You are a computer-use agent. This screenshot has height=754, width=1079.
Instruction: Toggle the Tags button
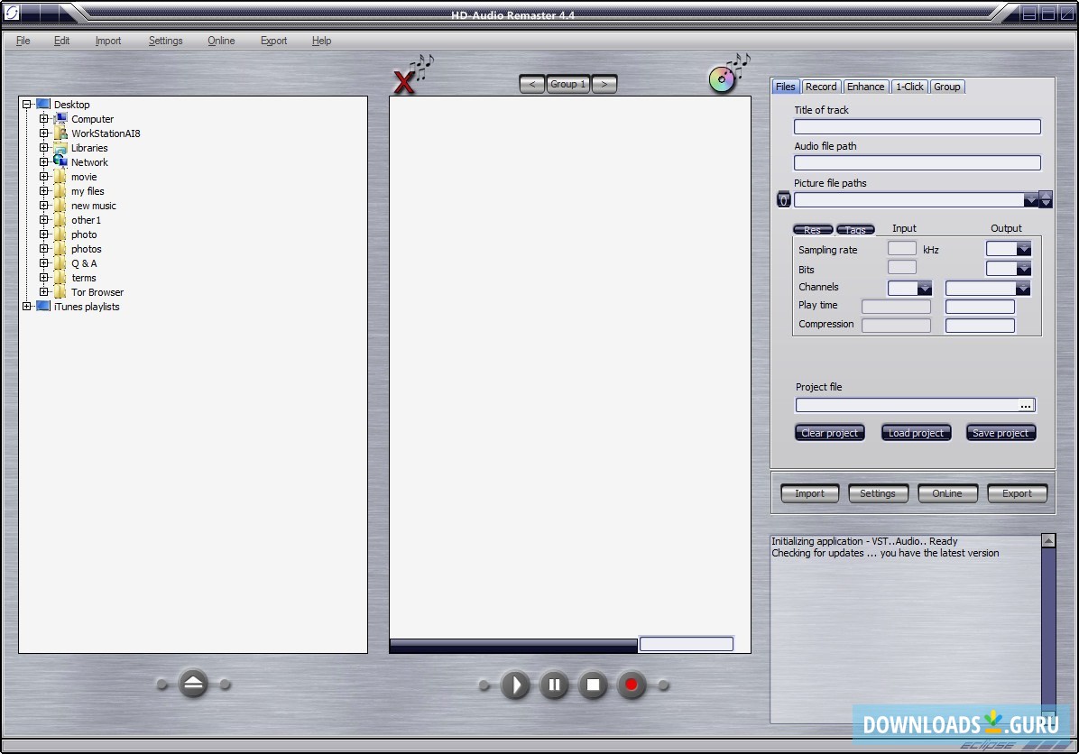(x=855, y=230)
